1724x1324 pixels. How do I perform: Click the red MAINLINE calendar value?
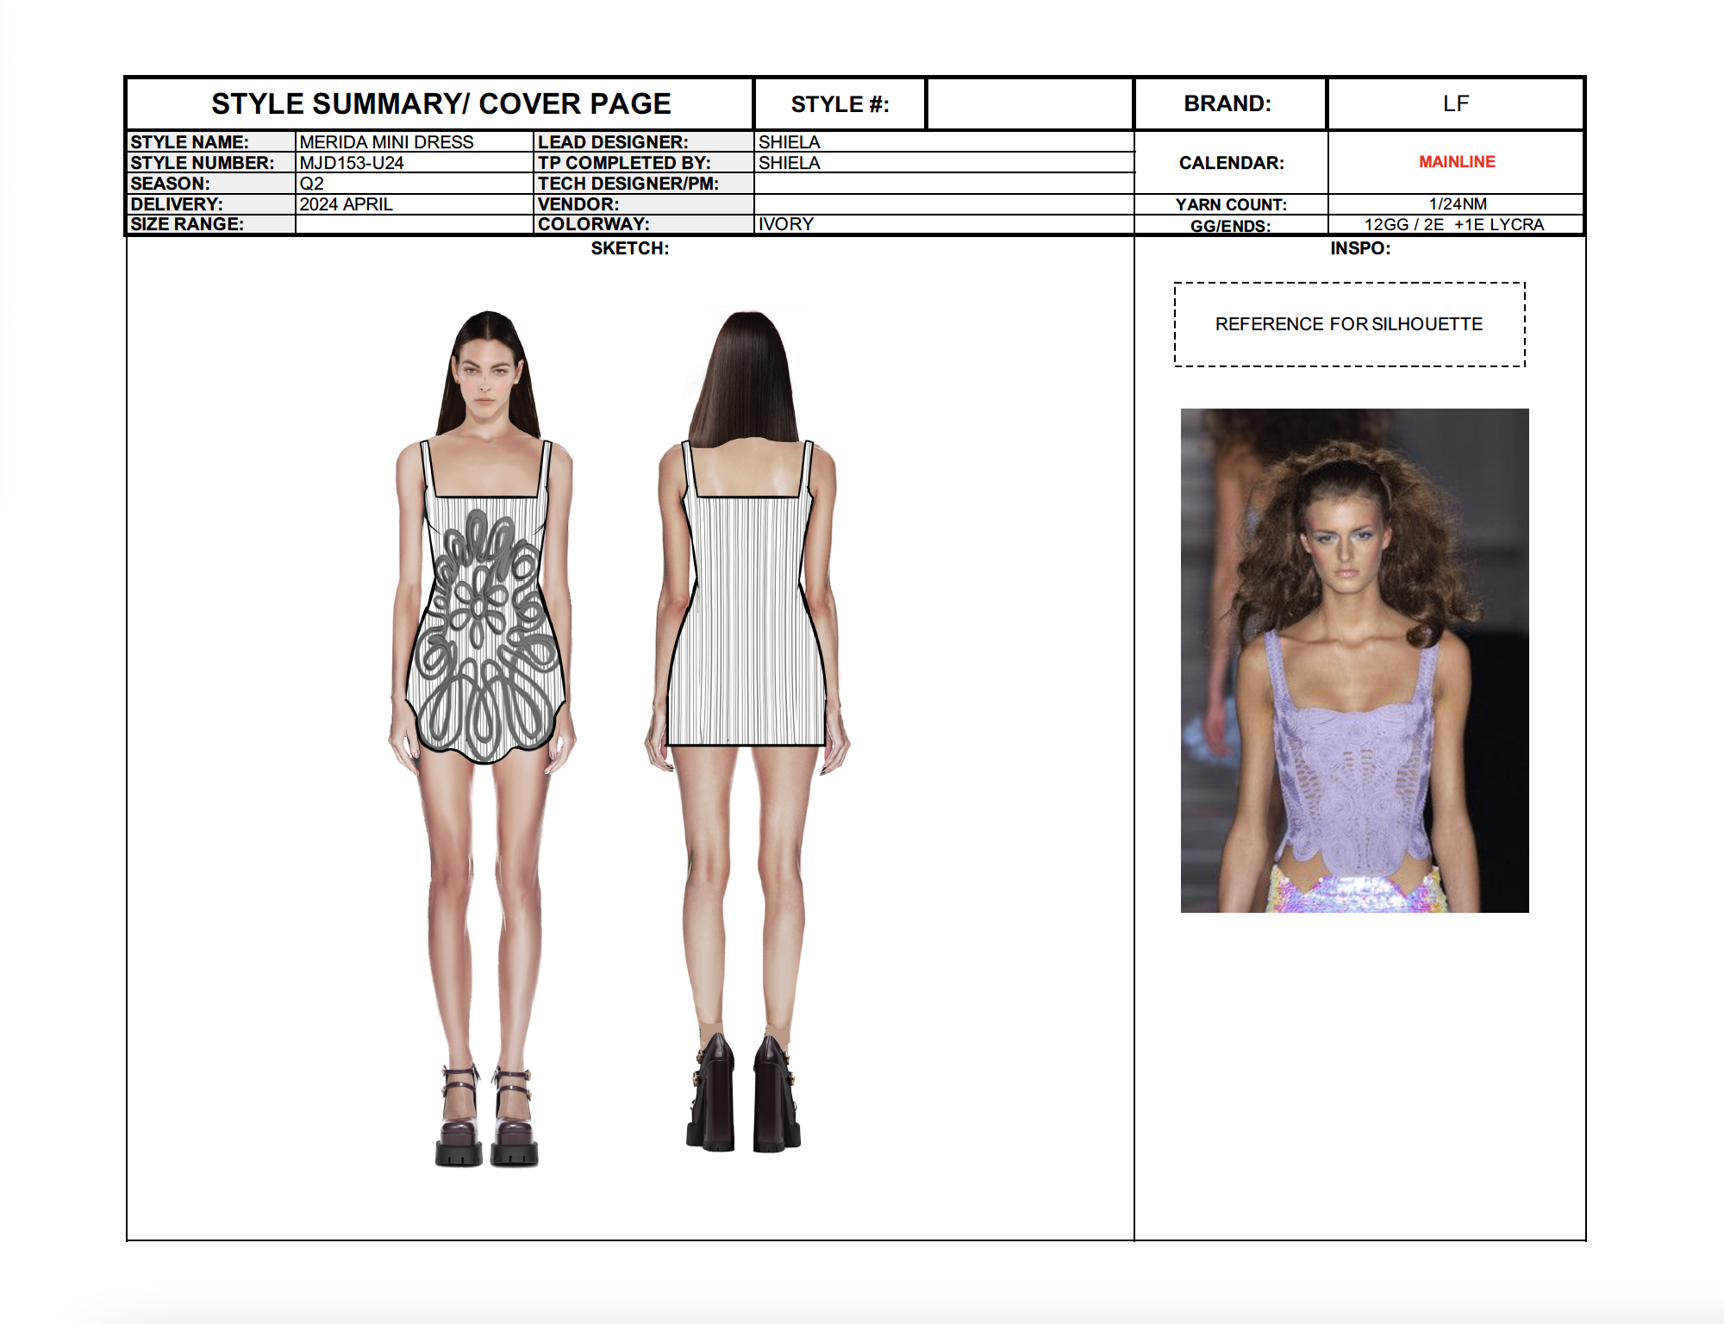tap(1457, 162)
